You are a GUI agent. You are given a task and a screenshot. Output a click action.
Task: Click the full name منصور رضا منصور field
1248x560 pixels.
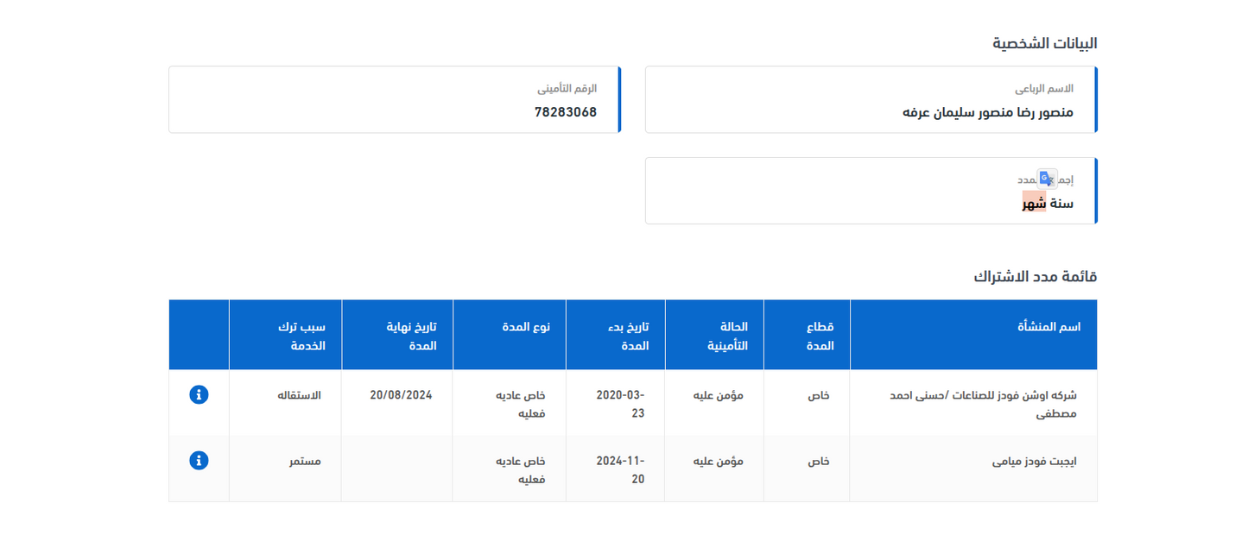(x=987, y=112)
